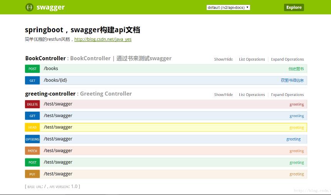Click the Explore button
This screenshot has height=195, width=331.
[294, 7]
